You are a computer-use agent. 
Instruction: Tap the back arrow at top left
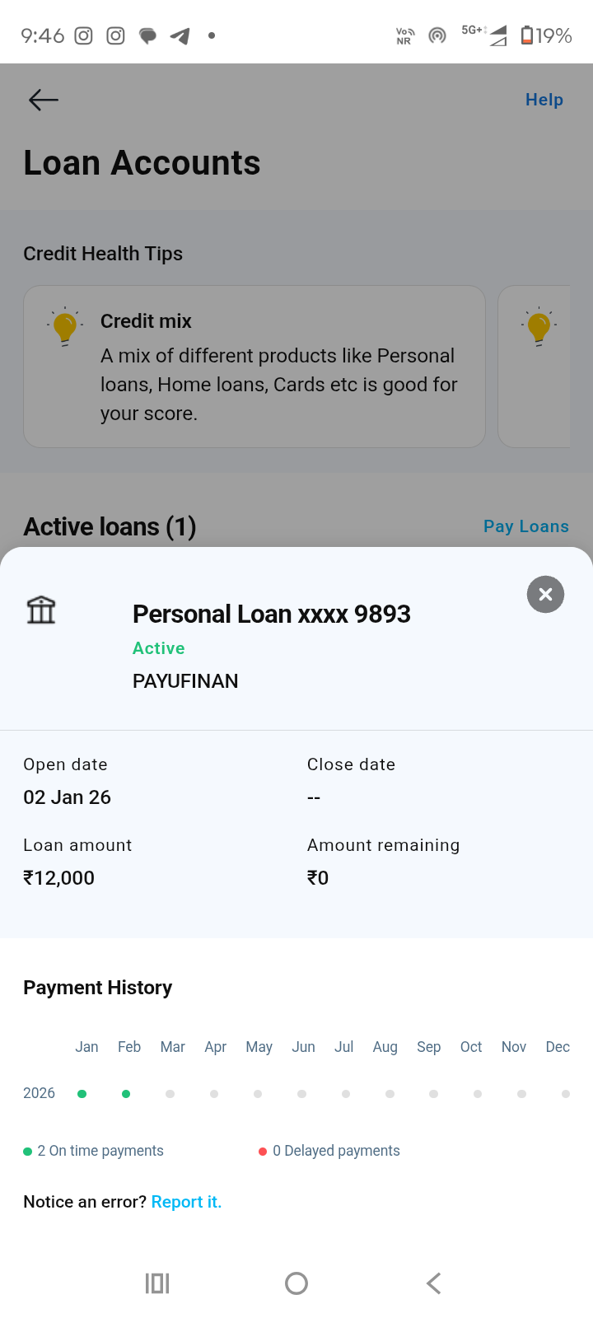(x=43, y=100)
